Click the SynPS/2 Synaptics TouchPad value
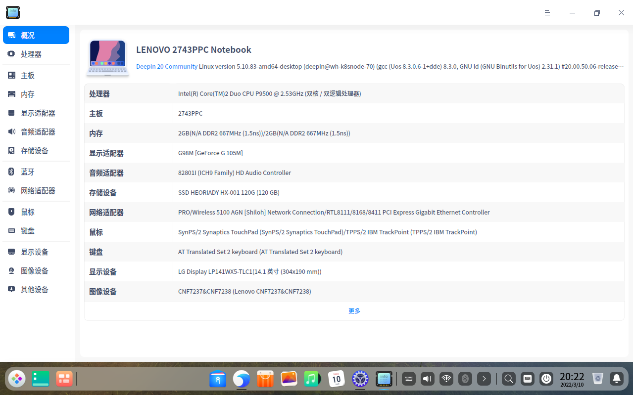The image size is (633, 395). (x=328, y=232)
